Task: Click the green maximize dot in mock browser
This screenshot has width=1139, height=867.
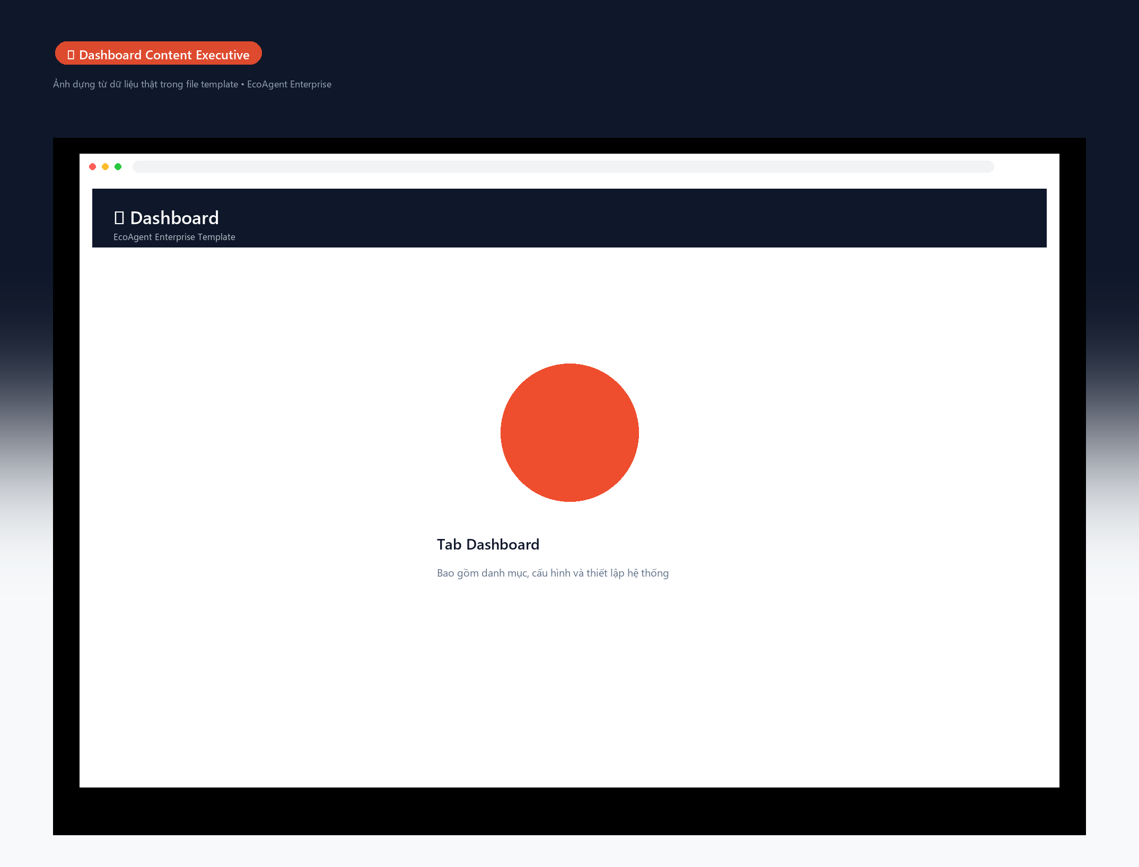Action: pos(118,167)
